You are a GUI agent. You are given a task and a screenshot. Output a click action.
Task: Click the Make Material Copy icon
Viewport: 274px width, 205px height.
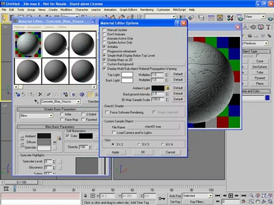[x=49, y=95]
